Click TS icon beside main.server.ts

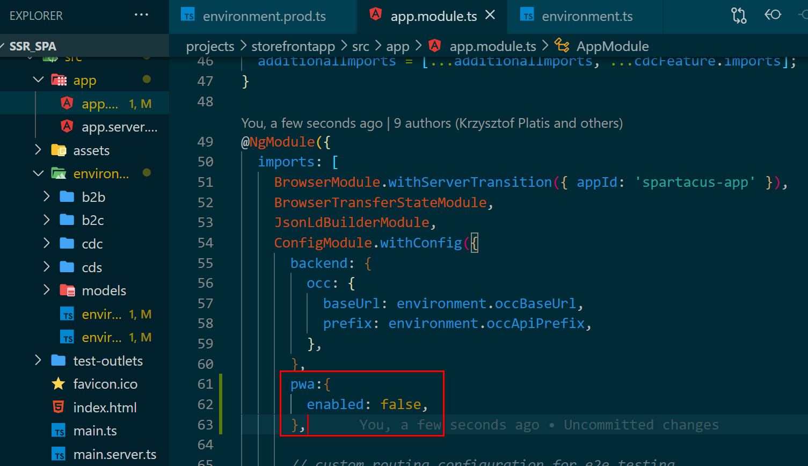click(x=59, y=454)
